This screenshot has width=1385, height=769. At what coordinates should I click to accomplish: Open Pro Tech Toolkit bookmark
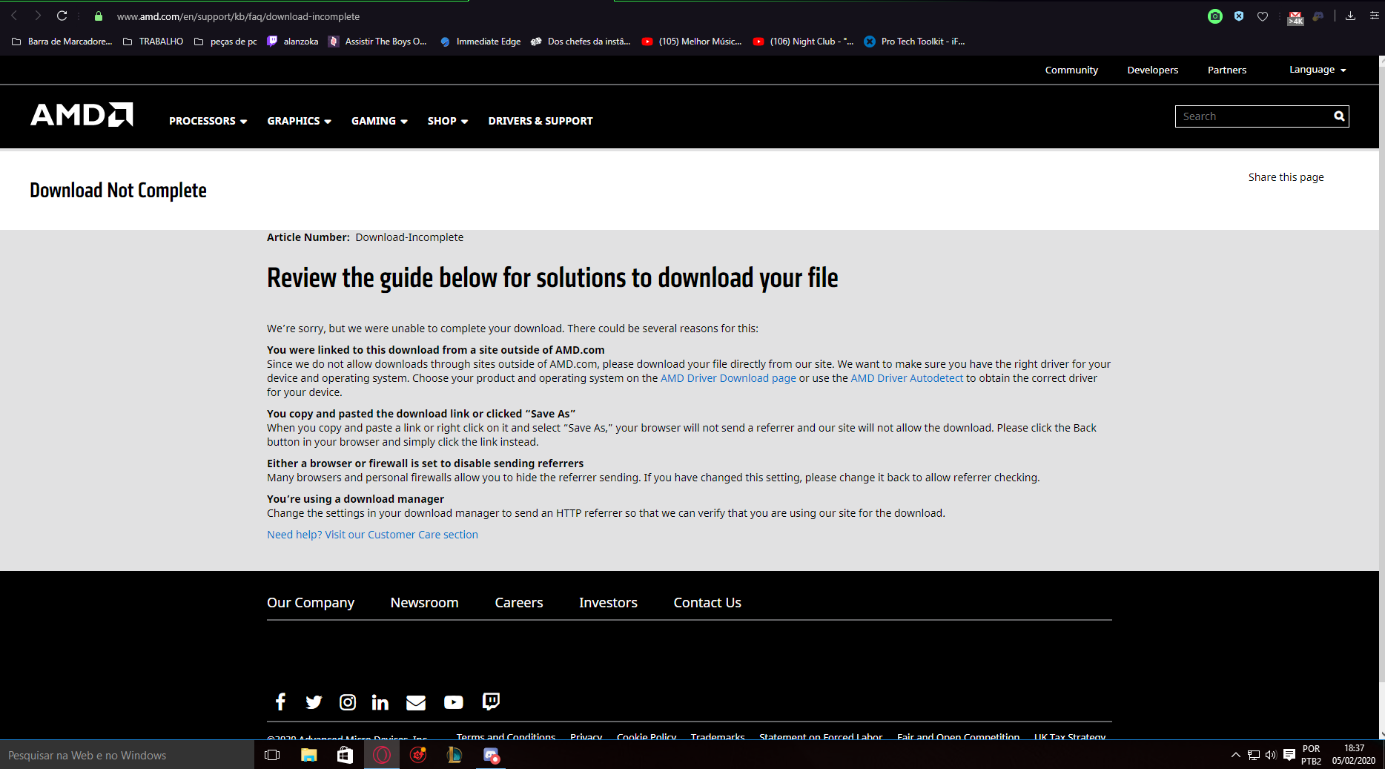click(914, 42)
